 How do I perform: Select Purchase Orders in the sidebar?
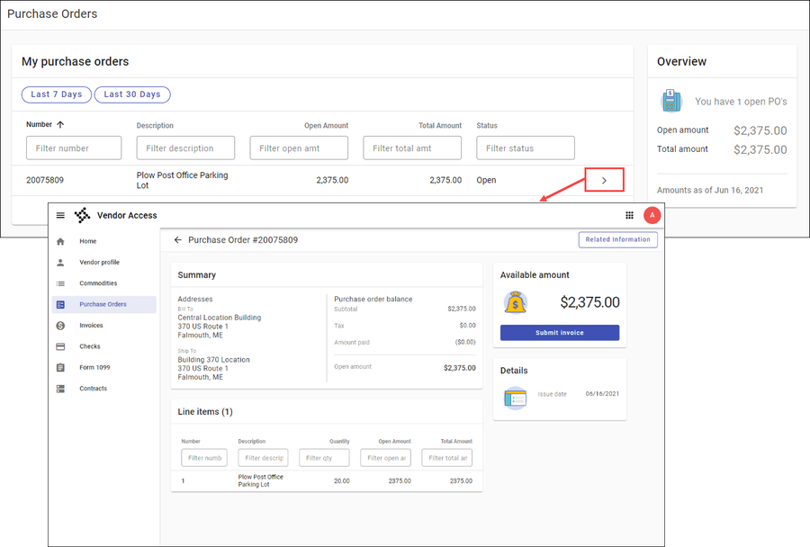pyautogui.click(x=103, y=305)
